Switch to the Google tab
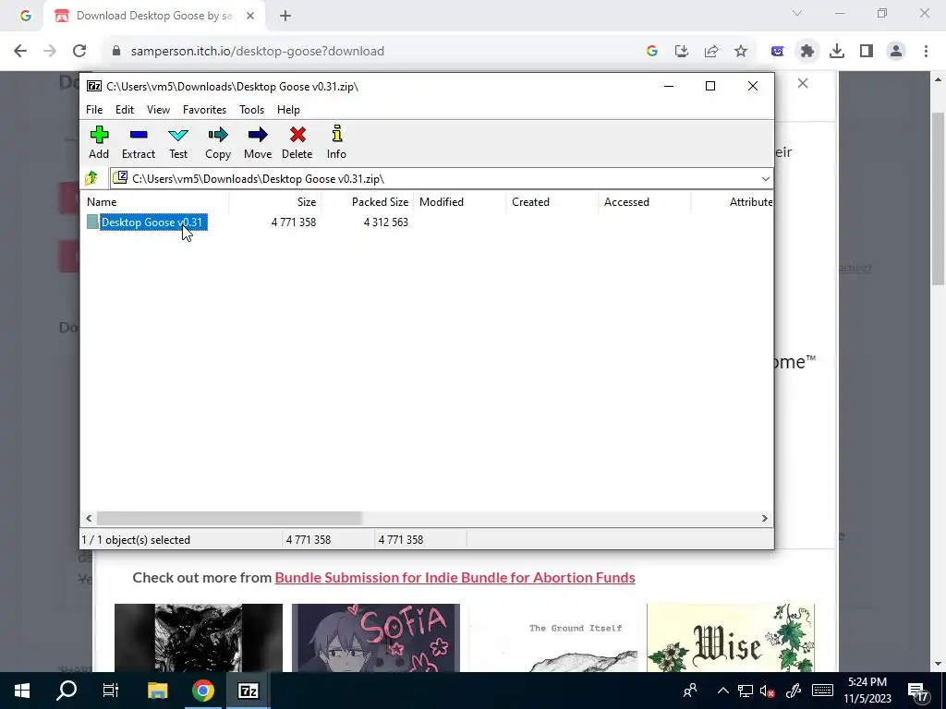The height and width of the screenshot is (709, 946). click(25, 16)
